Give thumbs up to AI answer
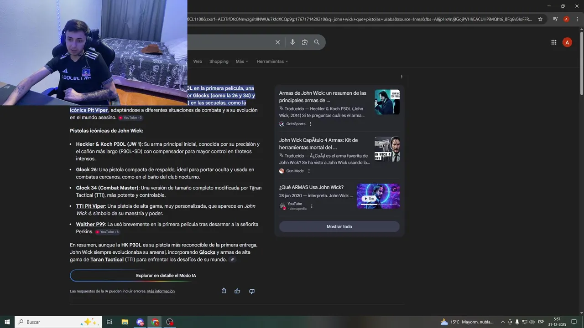The height and width of the screenshot is (328, 584). (237, 291)
